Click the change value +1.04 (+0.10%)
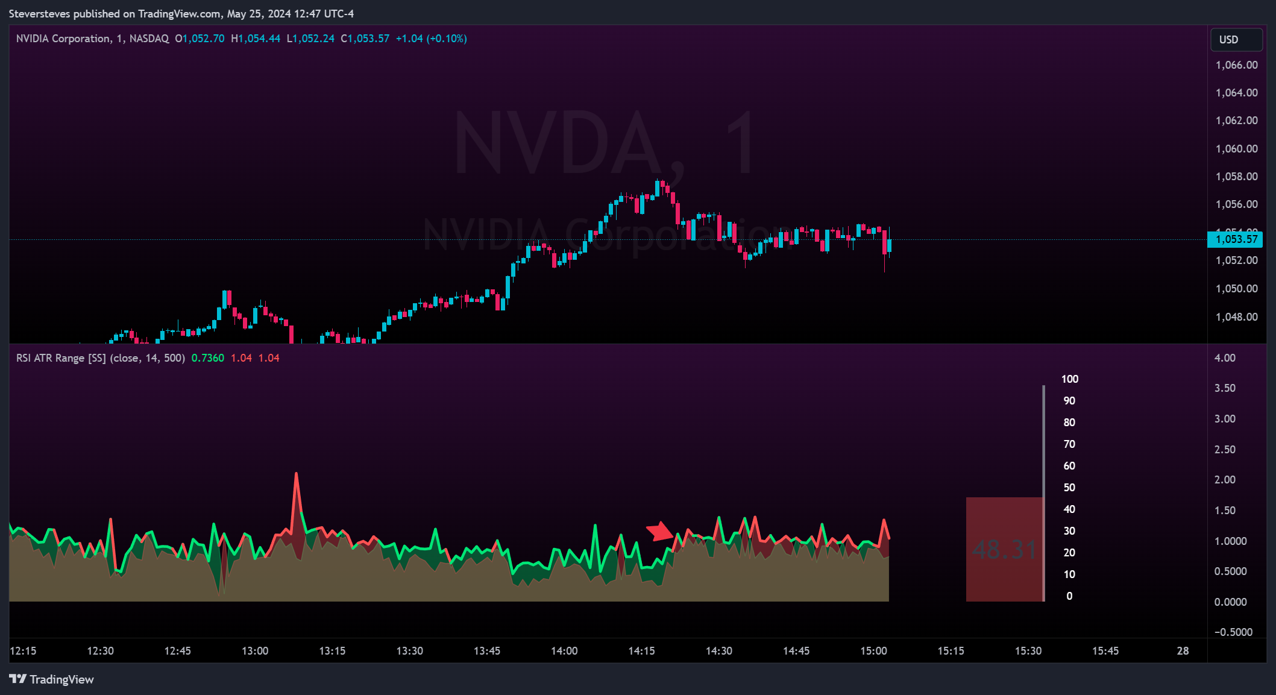 432,39
